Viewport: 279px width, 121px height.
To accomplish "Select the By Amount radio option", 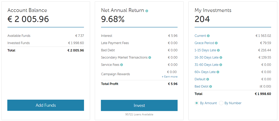I will click(197, 103).
